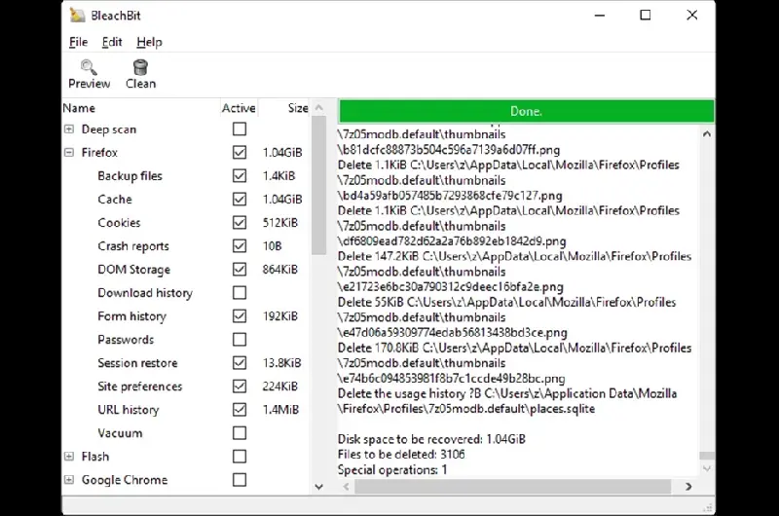Viewport: 779px width, 516px height.
Task: Select the Cookies item in tree
Action: pos(119,223)
